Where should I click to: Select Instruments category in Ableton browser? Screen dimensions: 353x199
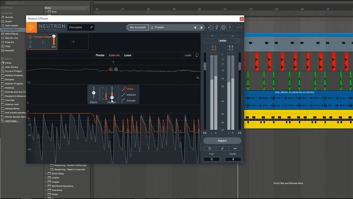[x=12, y=25]
